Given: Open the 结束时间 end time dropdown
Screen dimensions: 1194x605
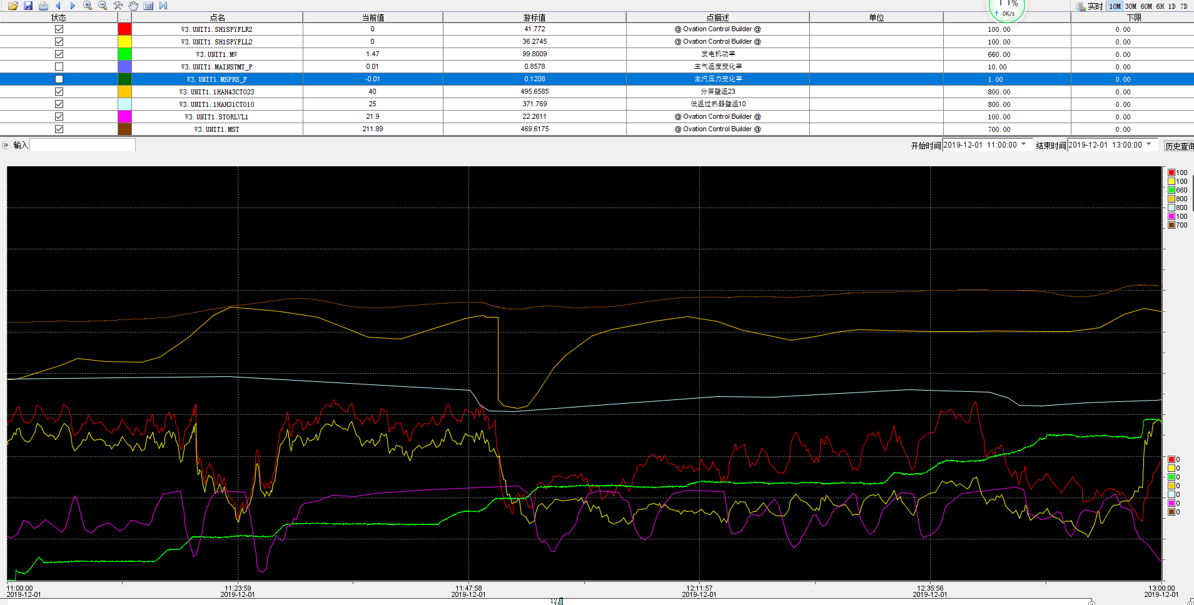Looking at the screenshot, I should pyautogui.click(x=1149, y=144).
